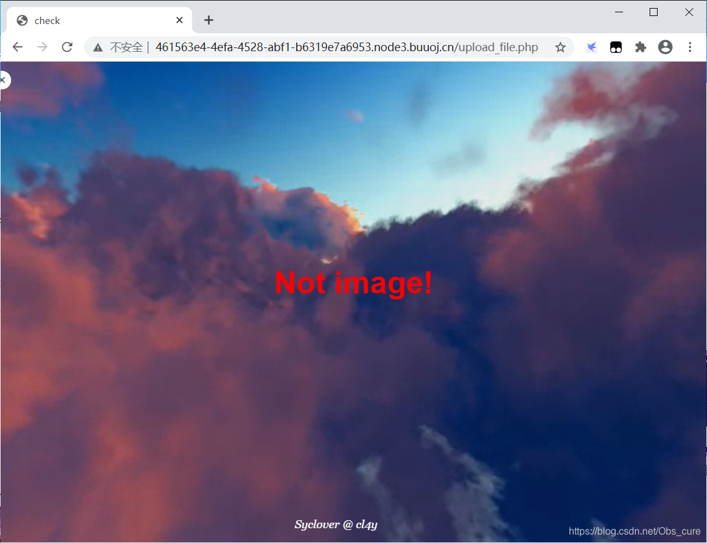Open the blue bird extension icon

click(591, 47)
